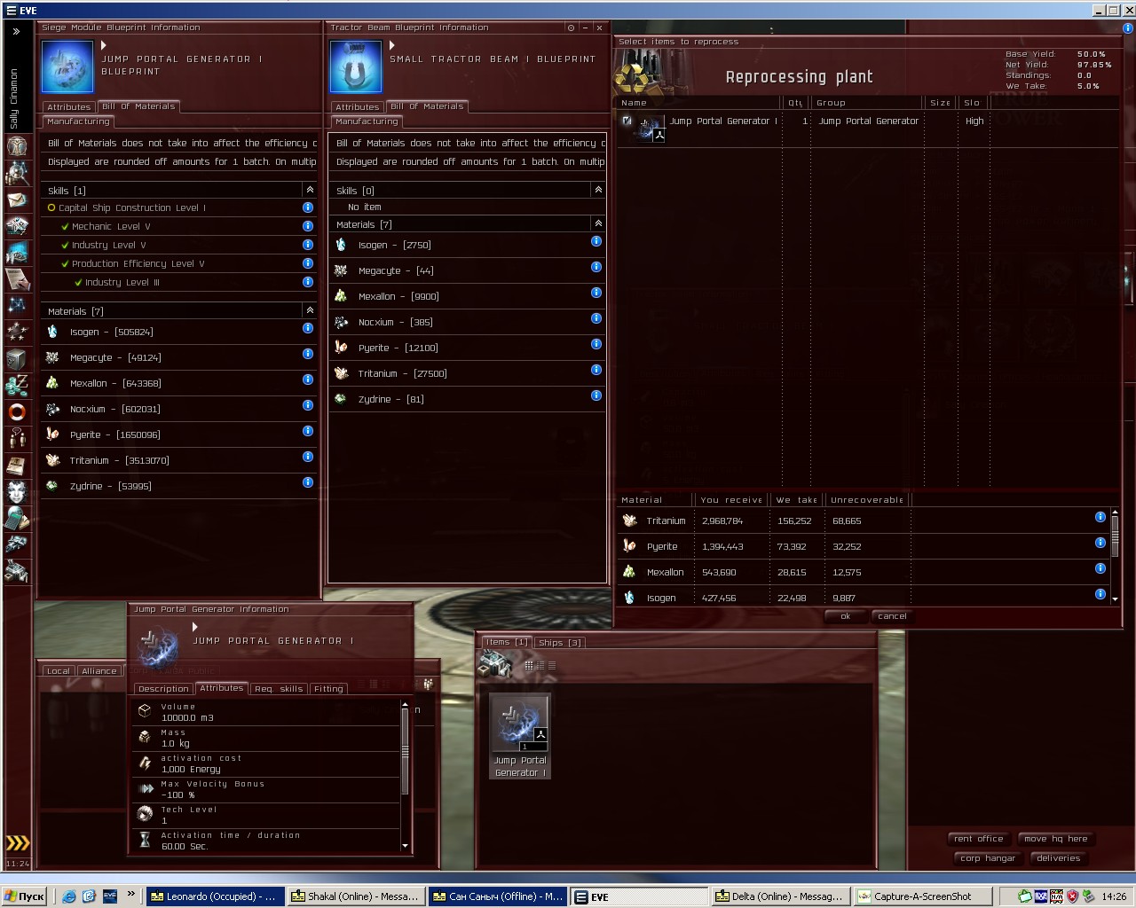Open the five-star sidebar icon
This screenshot has height=908, width=1136.
17,333
